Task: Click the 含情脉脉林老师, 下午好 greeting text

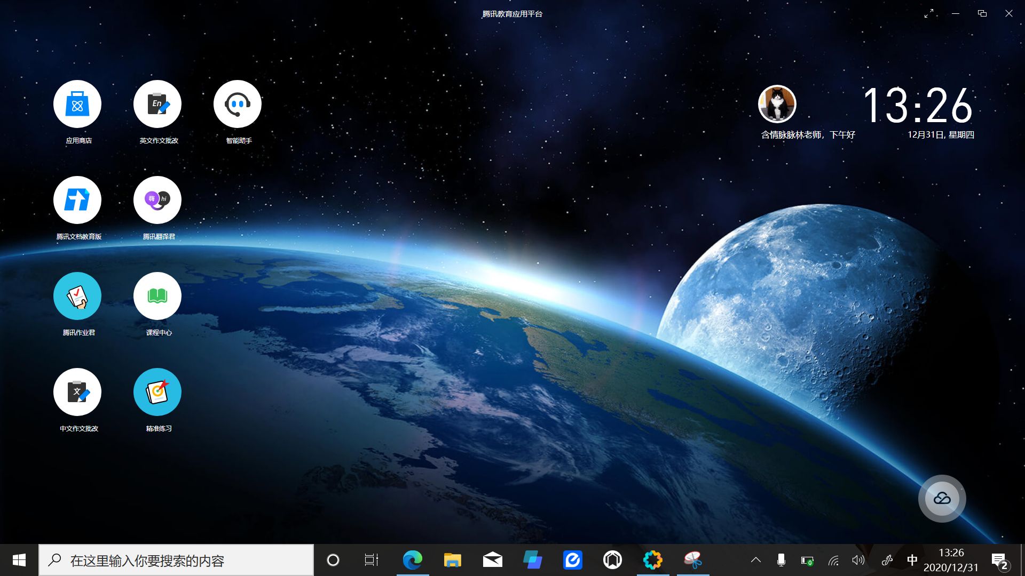Action: click(x=808, y=135)
